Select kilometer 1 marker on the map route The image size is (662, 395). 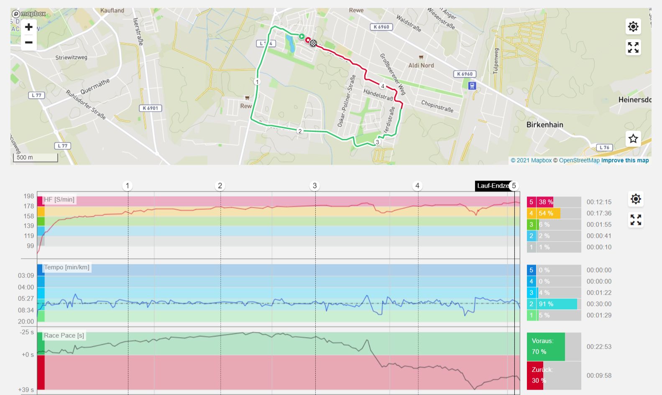click(x=257, y=82)
